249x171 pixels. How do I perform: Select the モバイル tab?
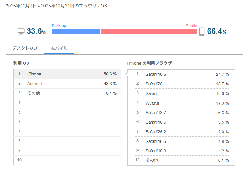[59, 48]
